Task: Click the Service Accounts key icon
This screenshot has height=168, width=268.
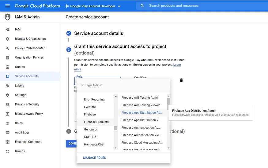Action: click(8, 76)
